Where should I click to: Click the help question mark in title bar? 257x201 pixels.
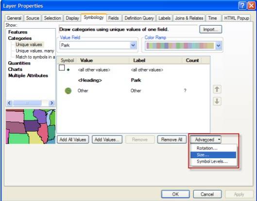242,6
